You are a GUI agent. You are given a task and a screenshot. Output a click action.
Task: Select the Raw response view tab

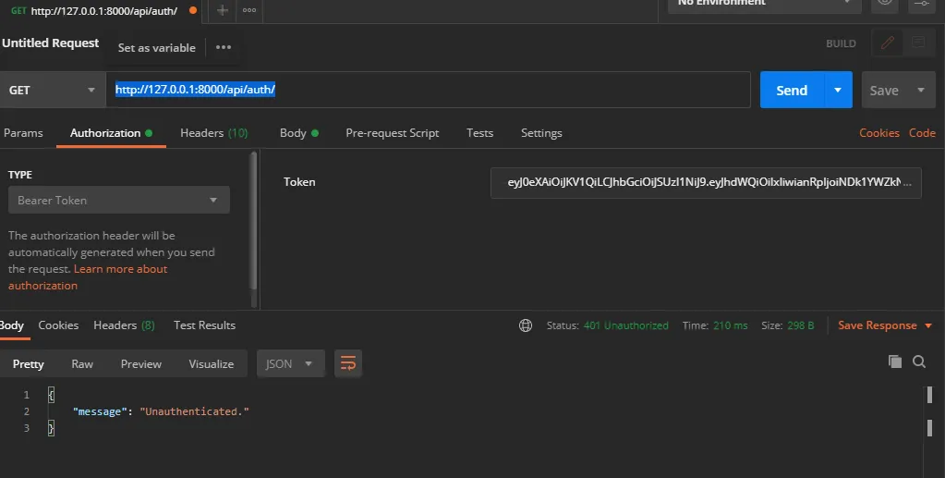tap(82, 363)
